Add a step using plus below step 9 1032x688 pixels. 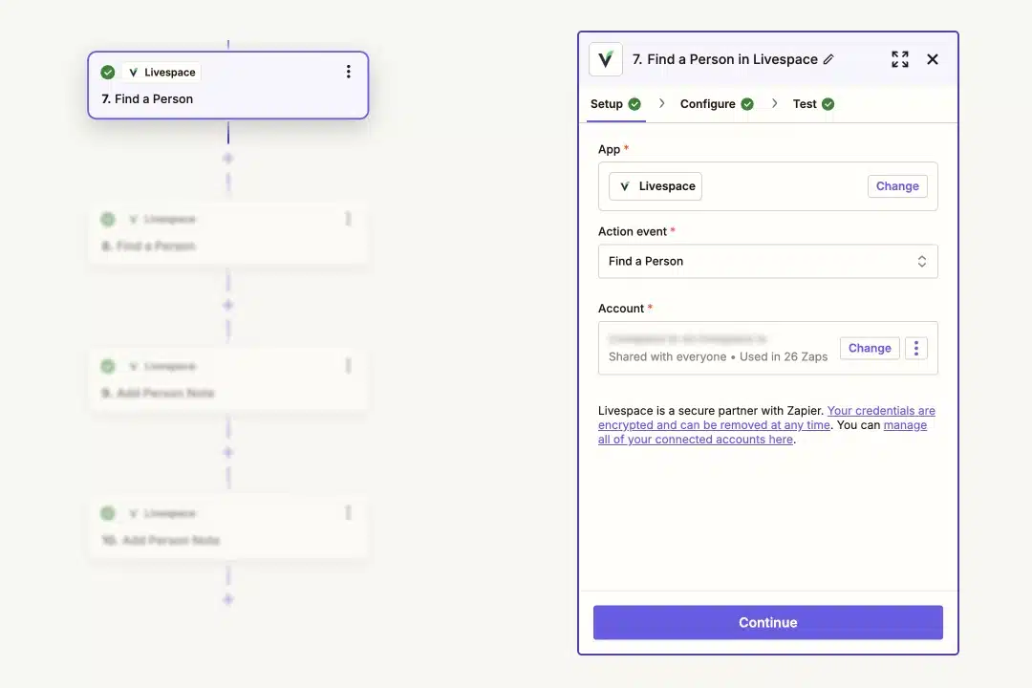(227, 452)
